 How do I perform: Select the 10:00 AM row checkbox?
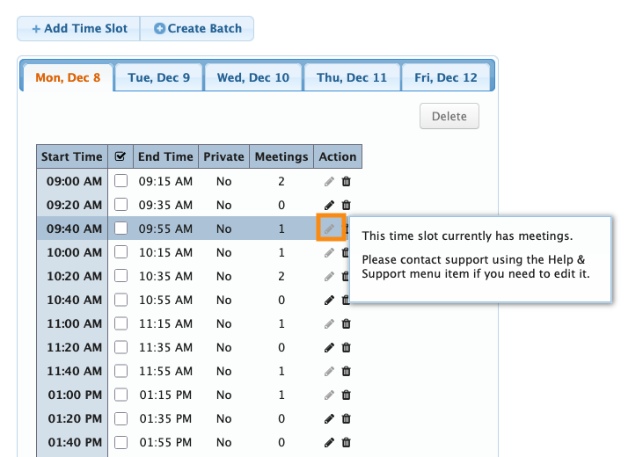click(121, 252)
